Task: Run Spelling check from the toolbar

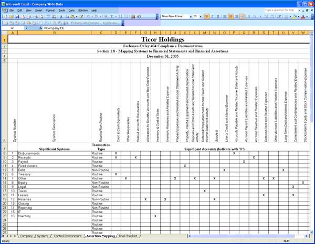Action: [x=48, y=16]
